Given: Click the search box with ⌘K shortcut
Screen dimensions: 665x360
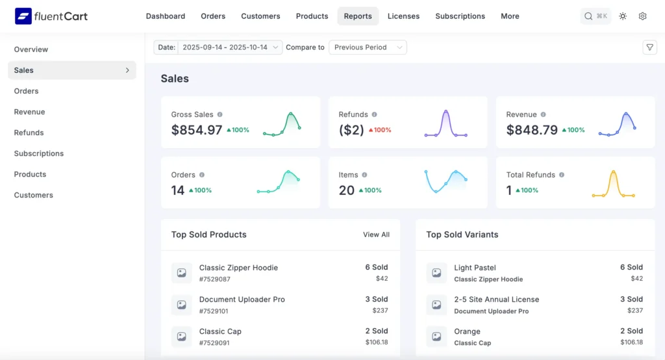Looking at the screenshot, I should (x=596, y=16).
